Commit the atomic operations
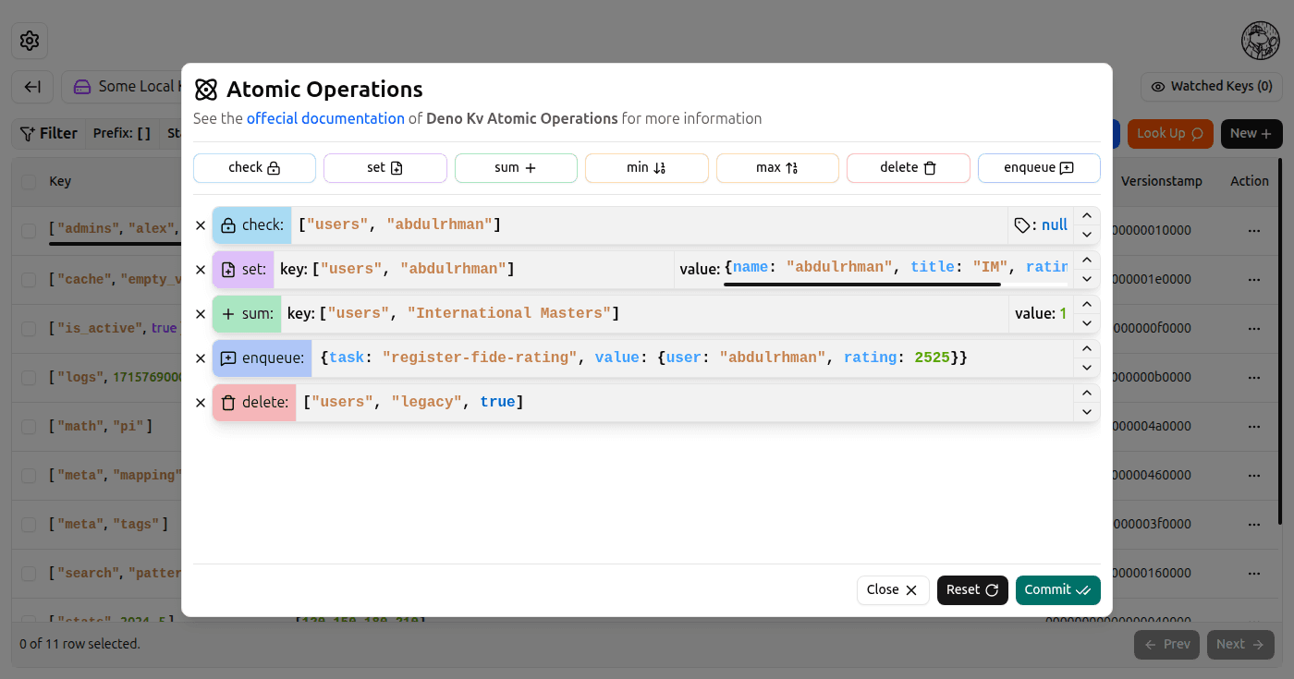Image resolution: width=1294 pixels, height=679 pixels. pos(1058,590)
